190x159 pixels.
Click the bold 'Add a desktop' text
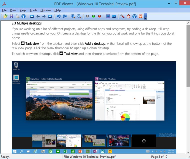coord(95,43)
